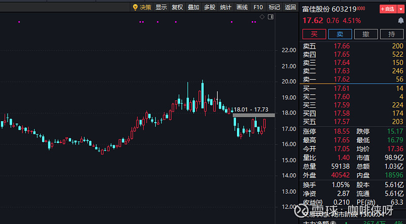Click the 换手 value 1.05%

(341, 185)
